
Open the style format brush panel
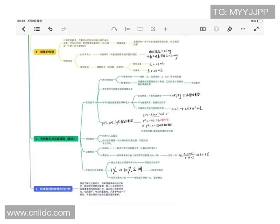point(229,29)
